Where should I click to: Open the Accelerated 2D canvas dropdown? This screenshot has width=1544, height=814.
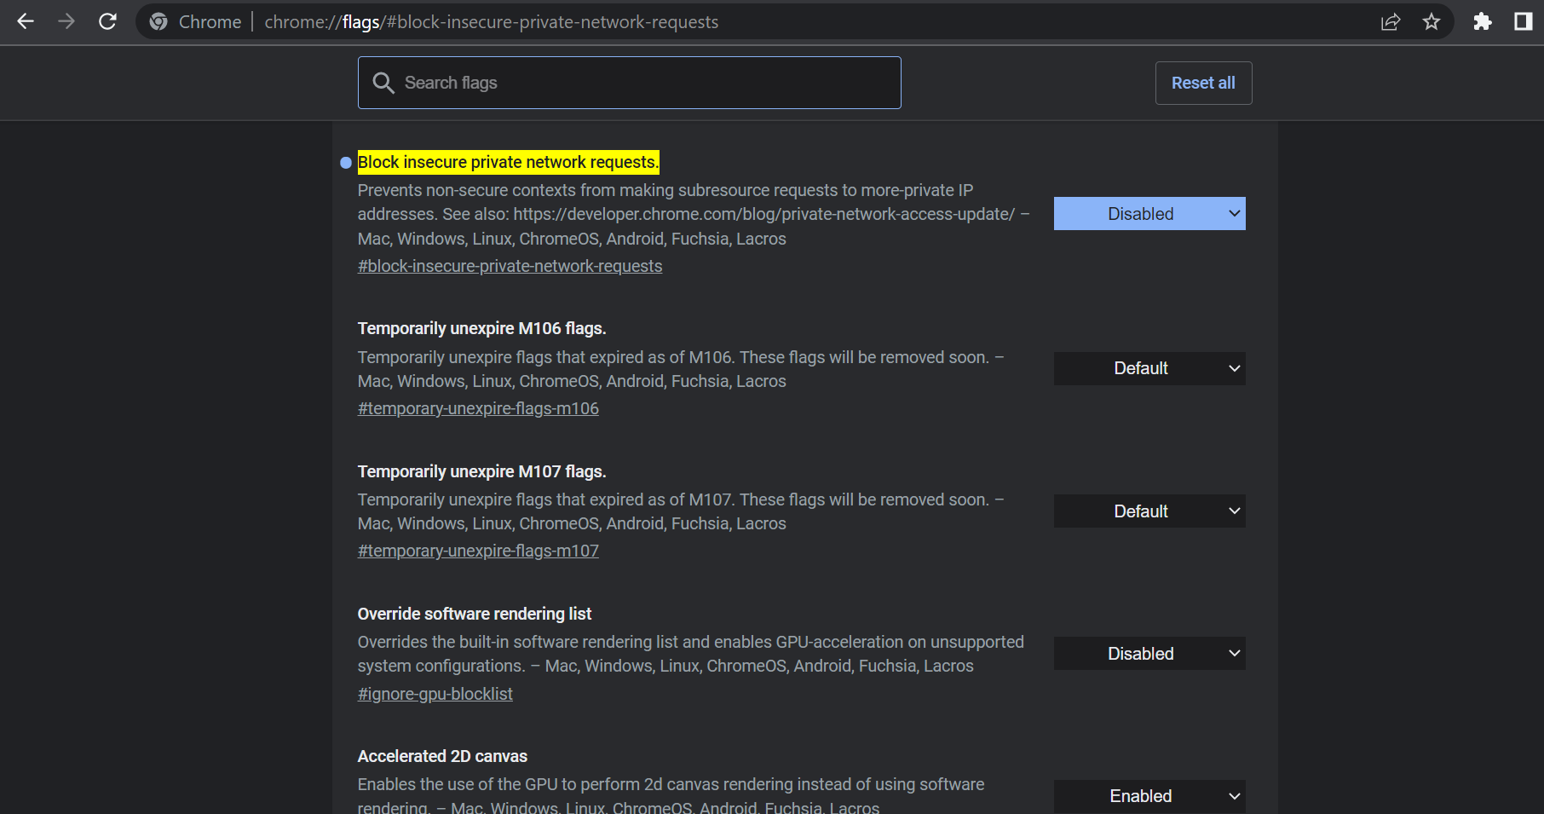pos(1149,796)
